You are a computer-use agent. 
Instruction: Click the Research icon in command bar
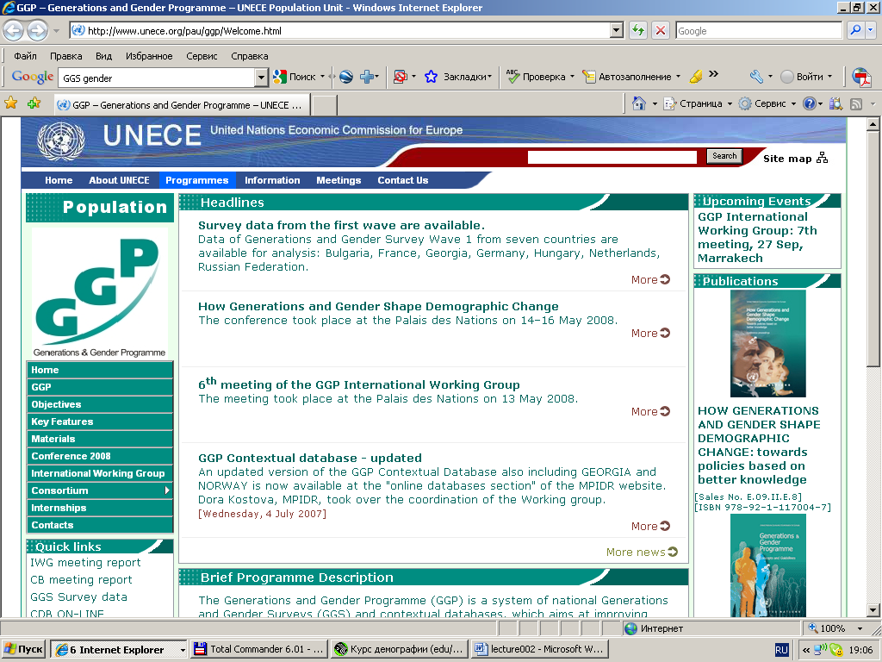click(x=835, y=103)
